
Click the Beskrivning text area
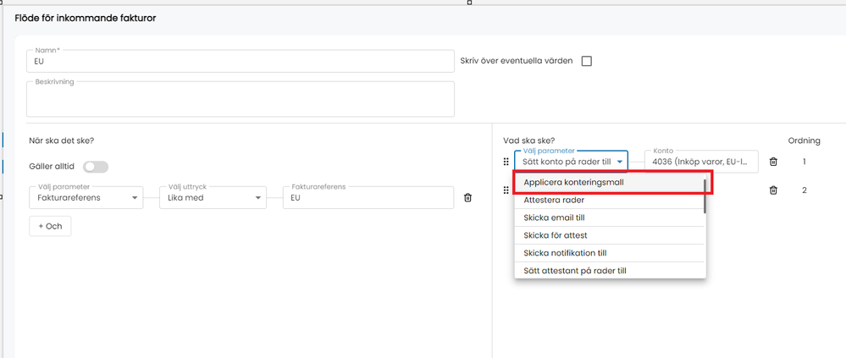coord(241,99)
